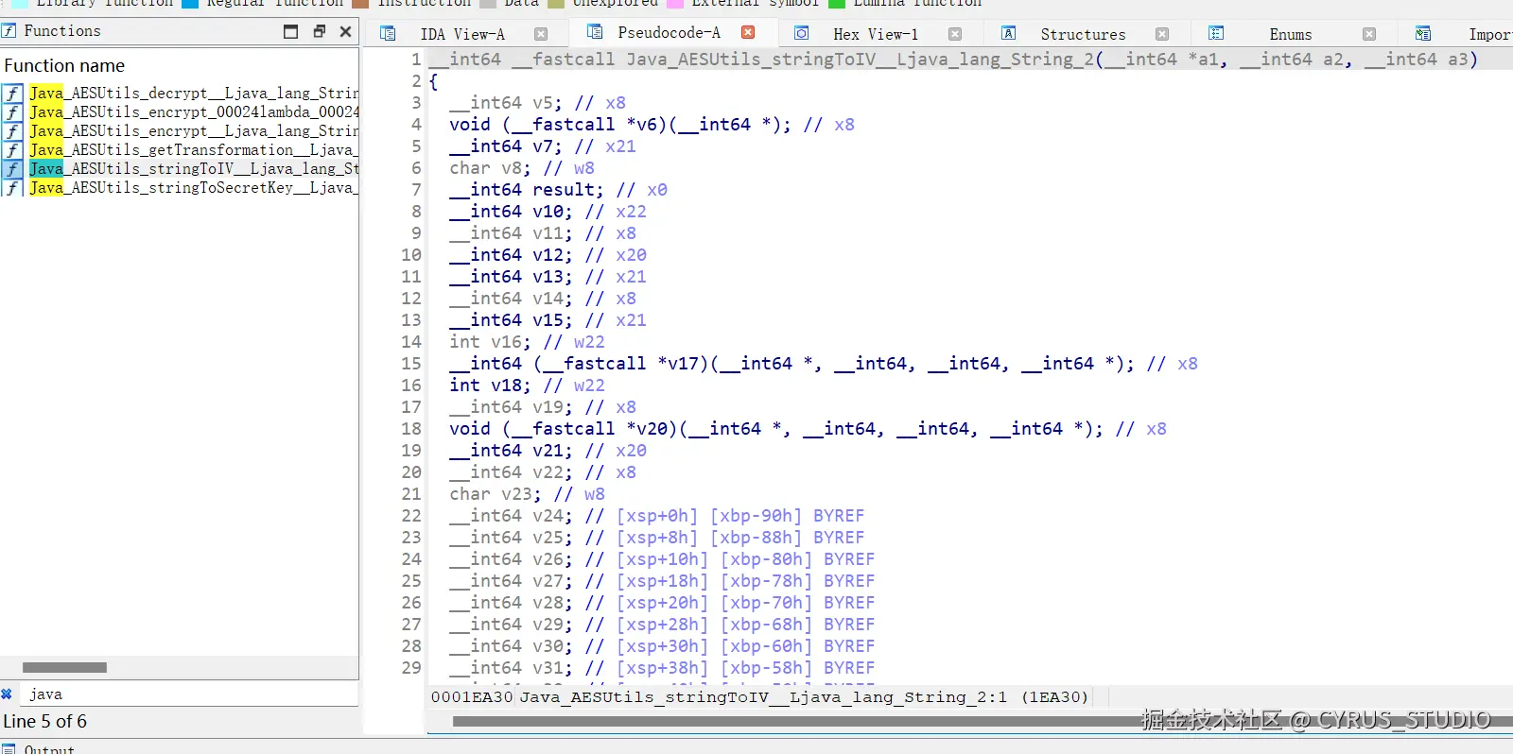Select Java_AESUtils_getTransformation function row
Screen dimensions: 1513x754
pyautogui.click(x=180, y=150)
